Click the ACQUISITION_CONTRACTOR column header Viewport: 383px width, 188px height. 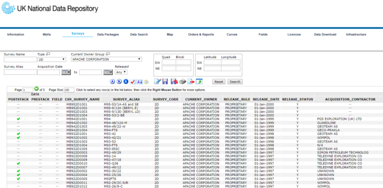[x=350, y=99]
